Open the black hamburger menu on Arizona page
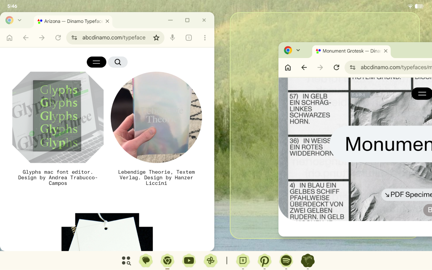Viewport: 432px width, 270px height. pos(97,62)
